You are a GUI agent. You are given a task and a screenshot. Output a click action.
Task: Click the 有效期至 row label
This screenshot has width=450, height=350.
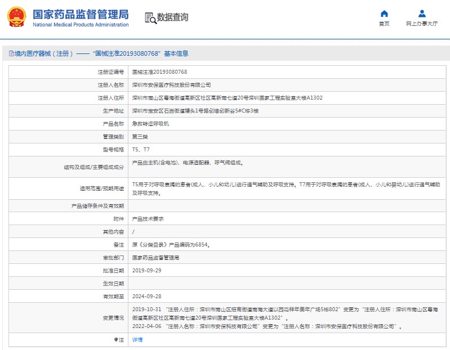tap(113, 297)
